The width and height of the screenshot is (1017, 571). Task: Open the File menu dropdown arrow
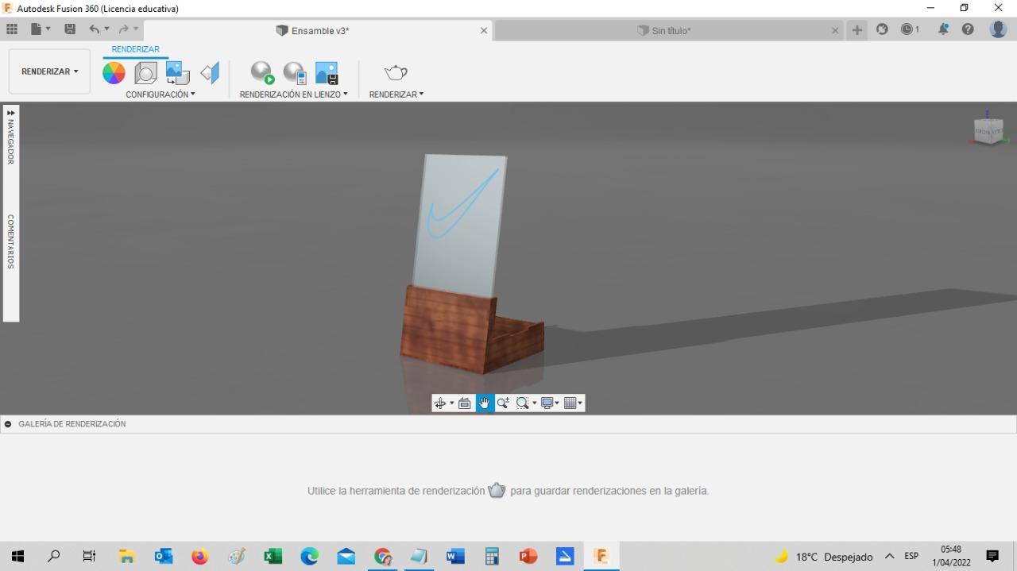tap(48, 29)
